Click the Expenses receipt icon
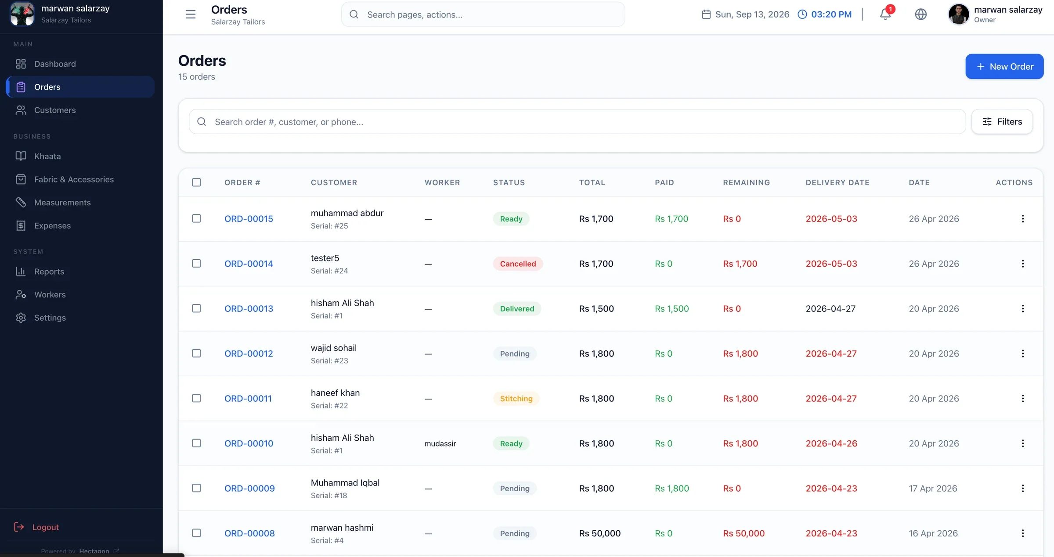Screen dimensions: 1054x557 tap(21, 225)
